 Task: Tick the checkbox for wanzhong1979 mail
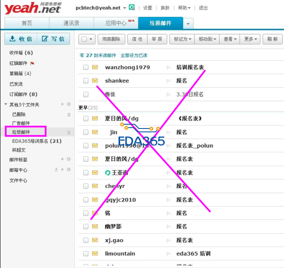(86, 67)
